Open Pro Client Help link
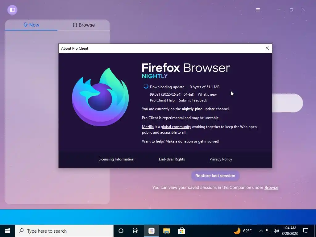The width and height of the screenshot is (316, 237). pos(162,100)
